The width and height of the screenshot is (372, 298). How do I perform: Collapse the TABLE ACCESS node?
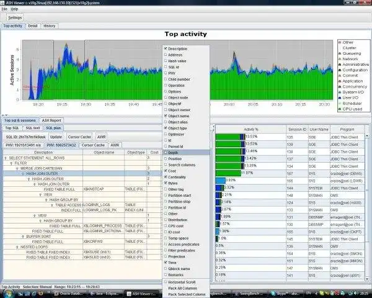pyautogui.click(x=52, y=205)
